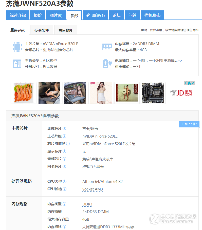The width and height of the screenshot is (202, 230).
Task: Click the JD.COM logo ad
Action: tap(181, 93)
